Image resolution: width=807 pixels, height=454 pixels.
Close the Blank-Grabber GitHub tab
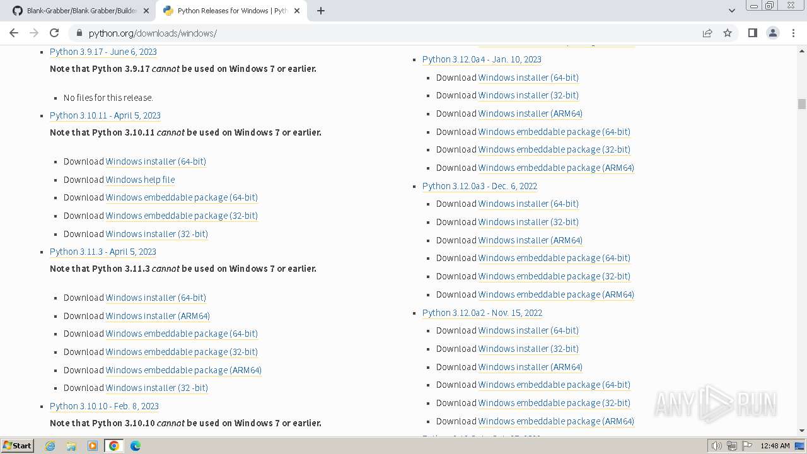click(146, 11)
